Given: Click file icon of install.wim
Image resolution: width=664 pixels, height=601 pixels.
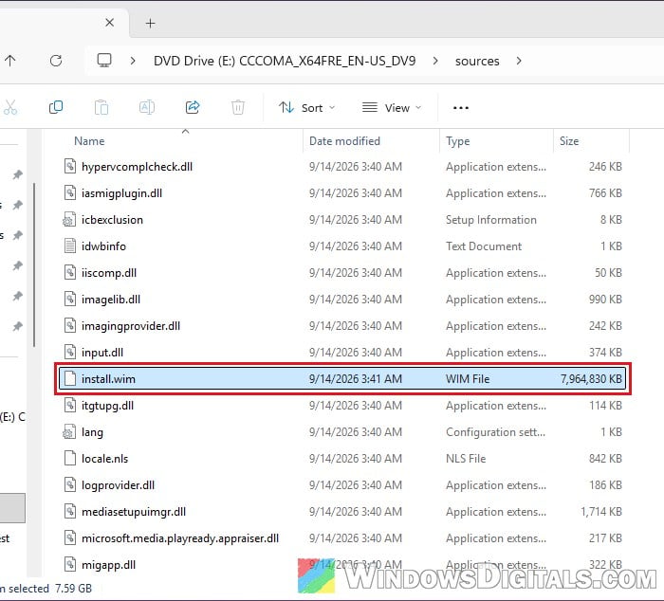Looking at the screenshot, I should (70, 379).
